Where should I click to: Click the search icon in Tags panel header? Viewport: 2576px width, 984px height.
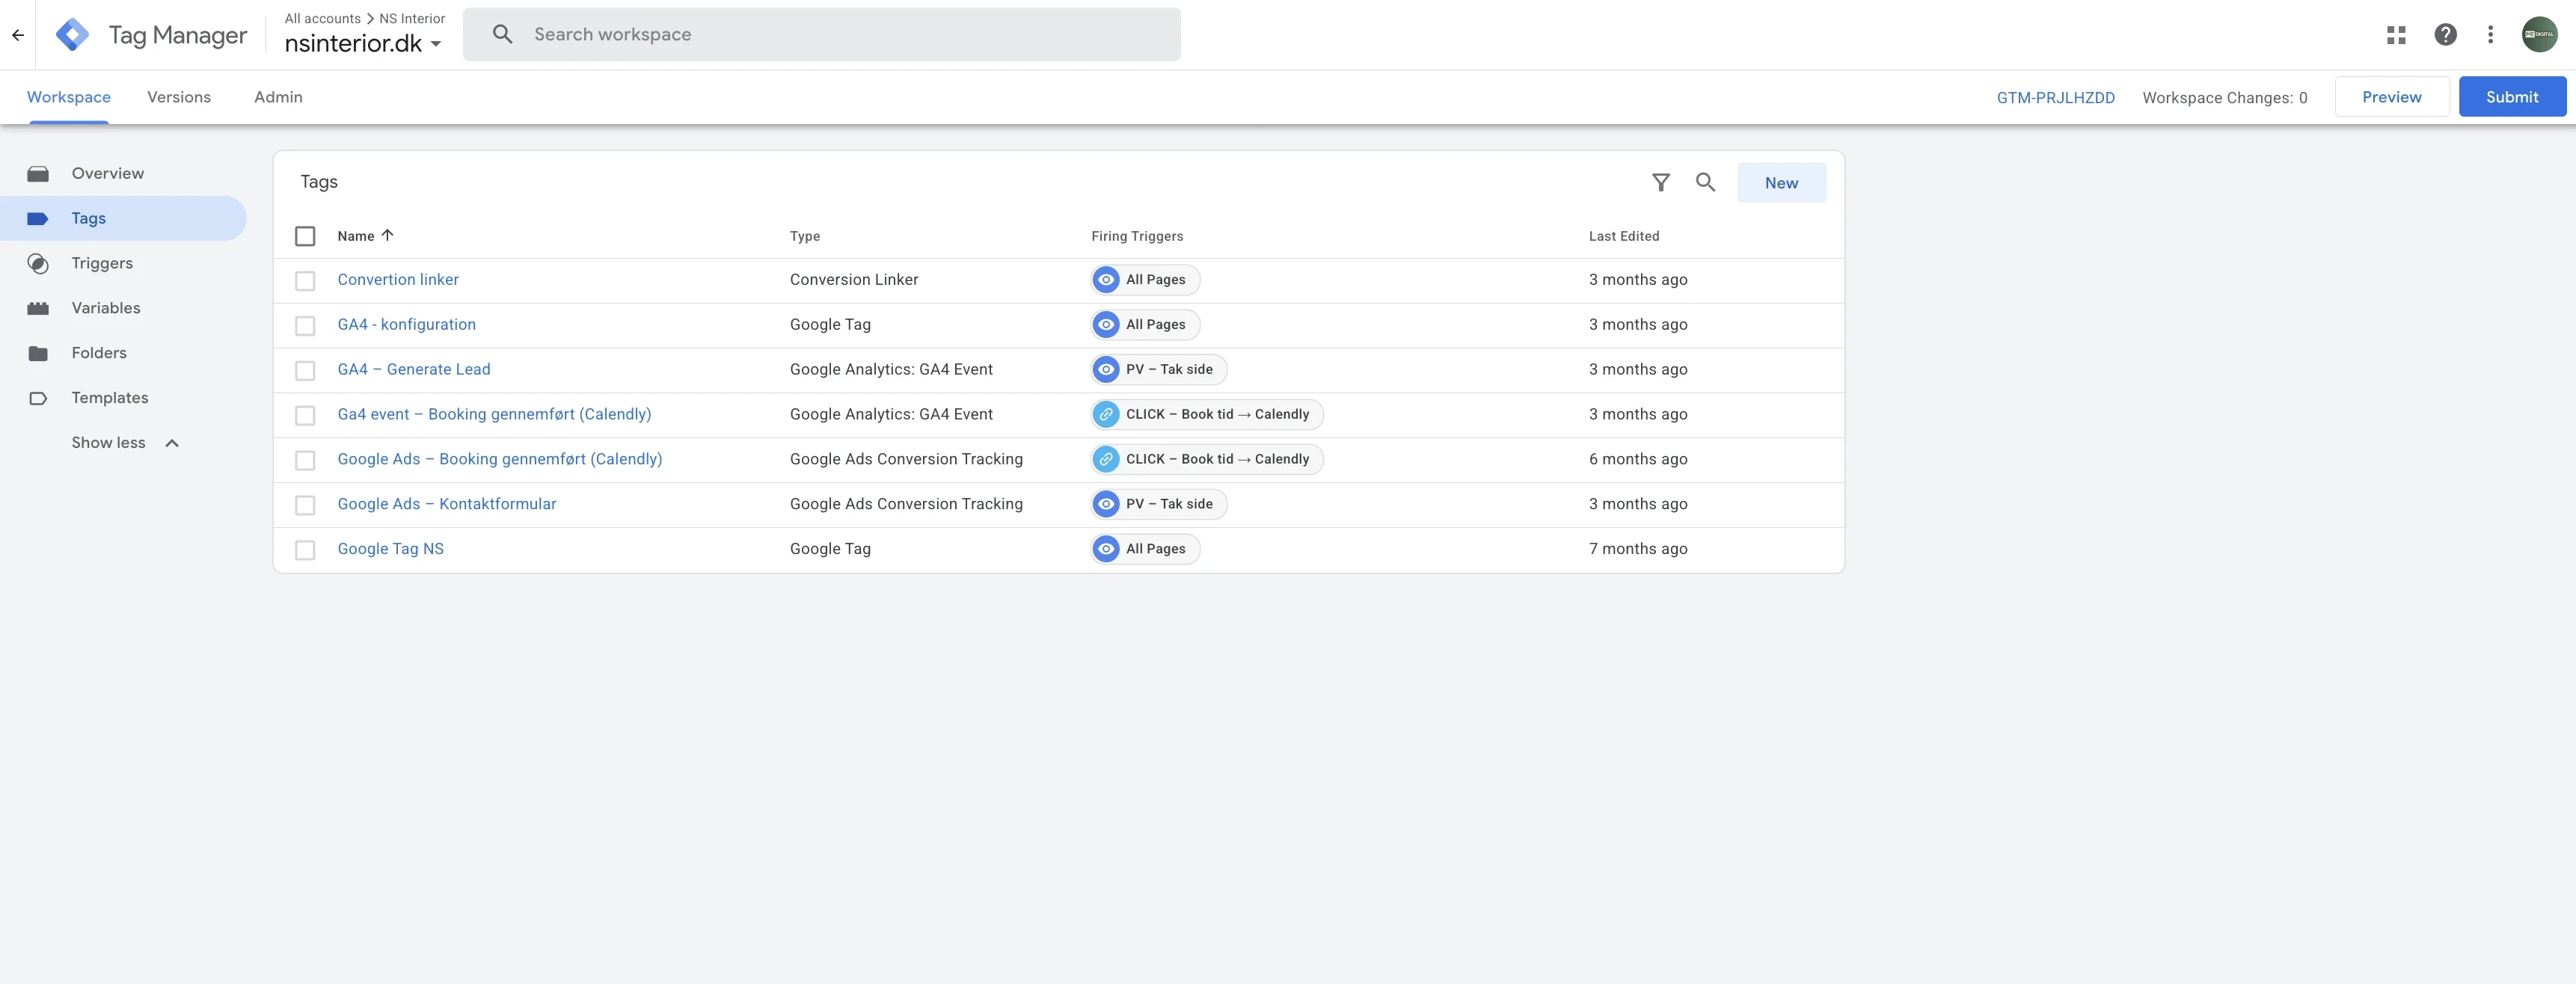[1705, 182]
